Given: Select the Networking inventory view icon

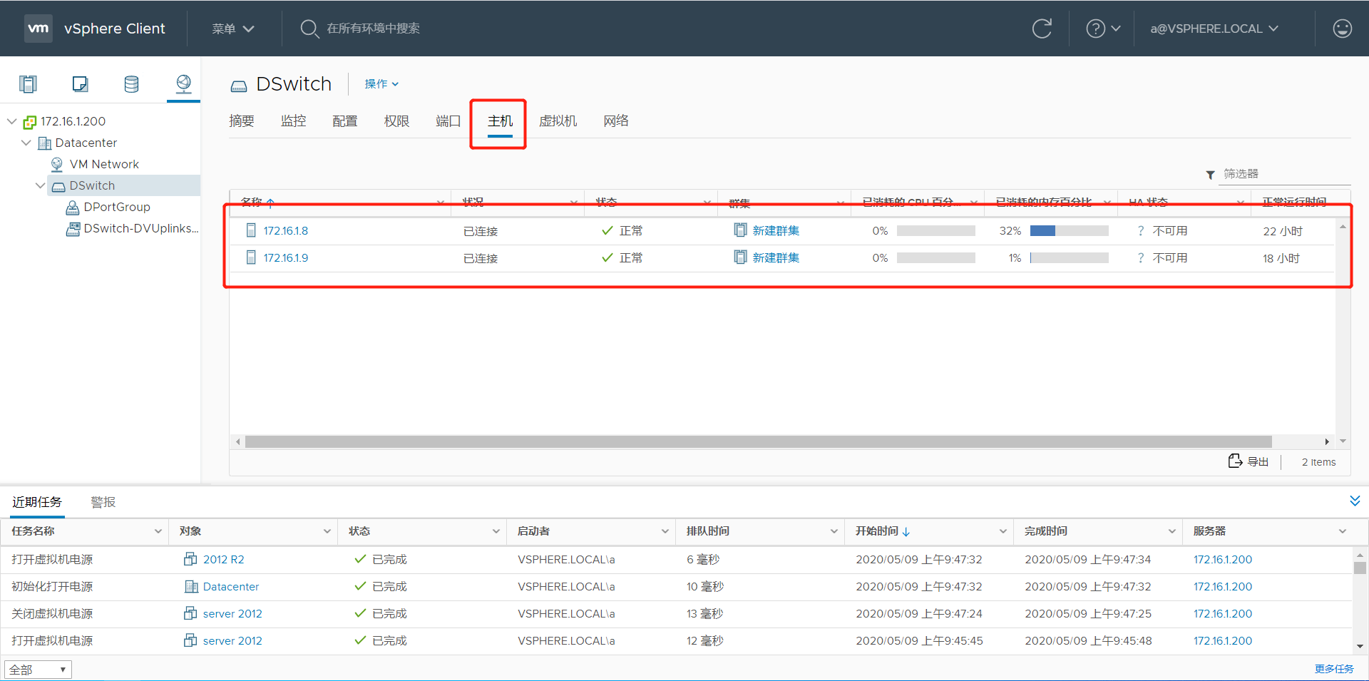Looking at the screenshot, I should [183, 83].
